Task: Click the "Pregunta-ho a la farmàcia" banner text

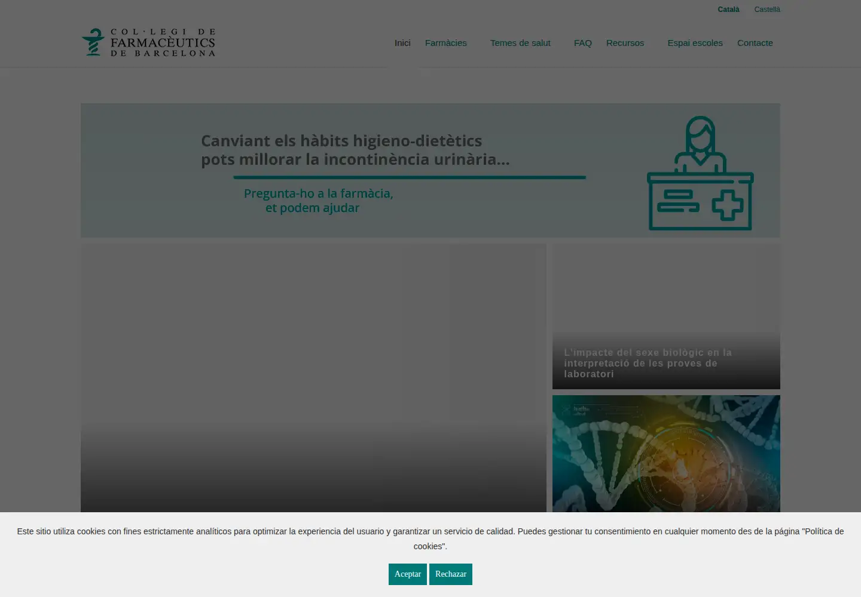Action: click(x=318, y=201)
